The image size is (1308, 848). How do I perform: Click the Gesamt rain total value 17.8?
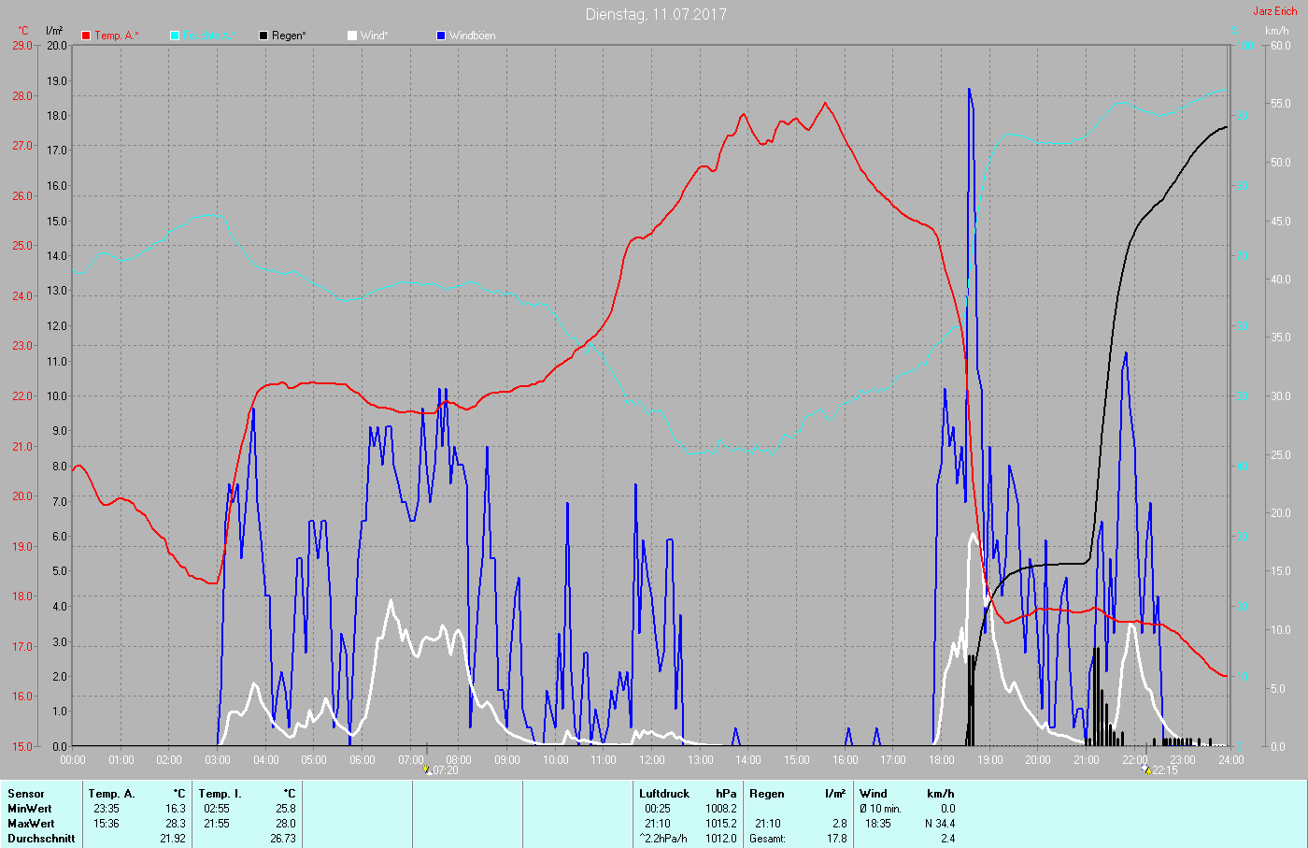tap(837, 839)
